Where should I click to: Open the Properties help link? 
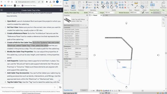(68, 90)
